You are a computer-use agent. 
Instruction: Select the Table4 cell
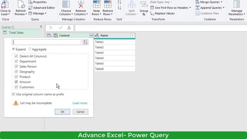click(115, 58)
